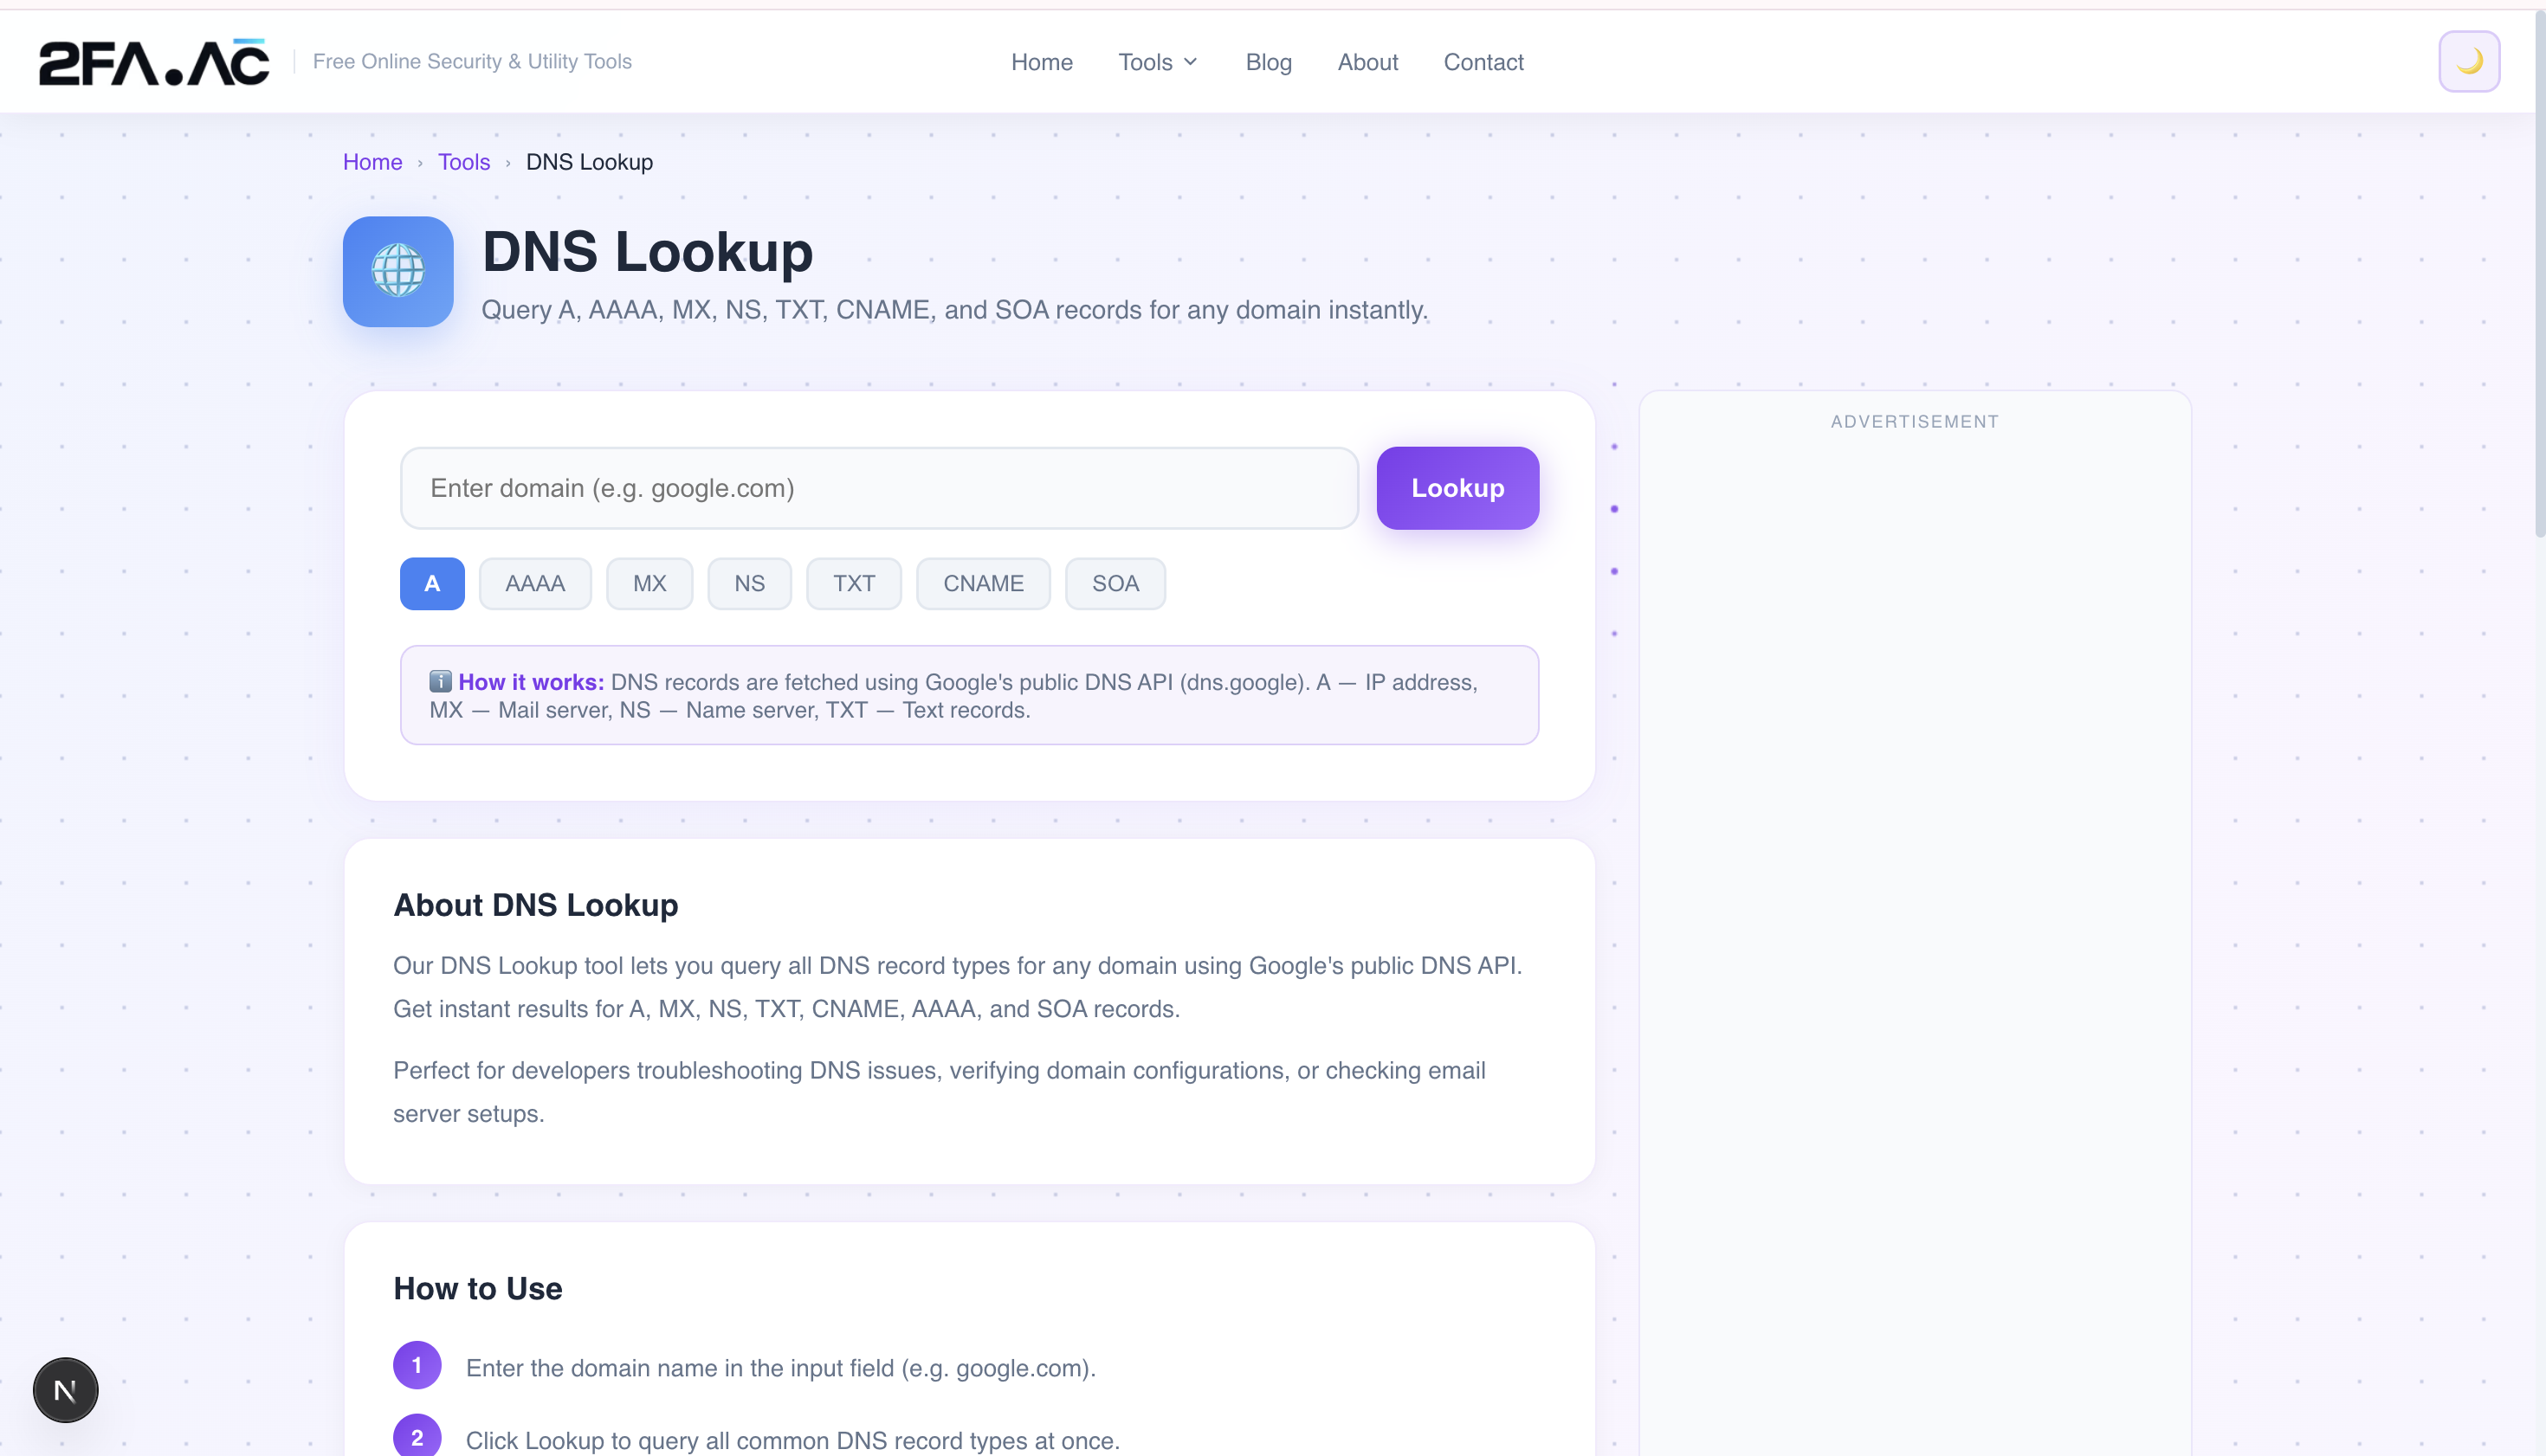The width and height of the screenshot is (2546, 1456).
Task: Click the 'Free Online Security & Utility Tools' tagline
Action: 472,62
